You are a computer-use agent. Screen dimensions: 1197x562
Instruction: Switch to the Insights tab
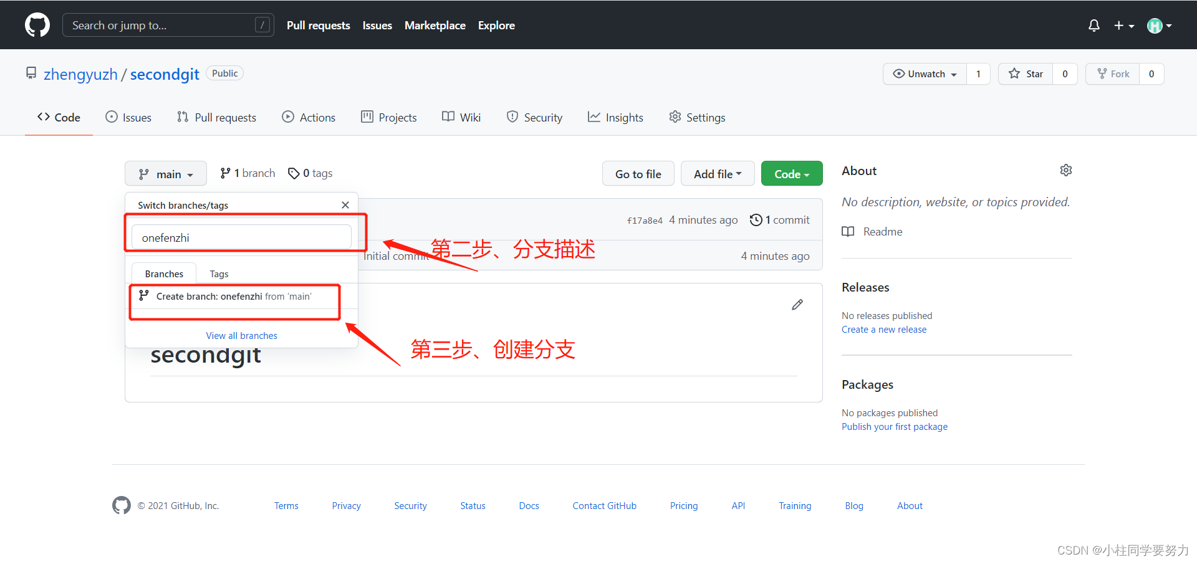[615, 117]
